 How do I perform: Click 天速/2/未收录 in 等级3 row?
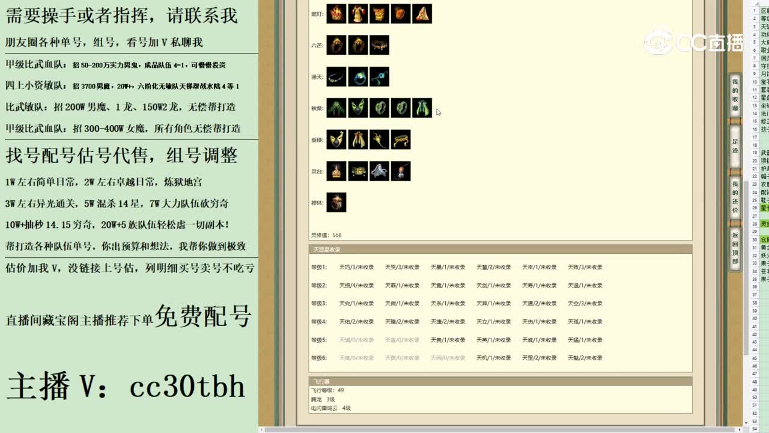click(539, 303)
